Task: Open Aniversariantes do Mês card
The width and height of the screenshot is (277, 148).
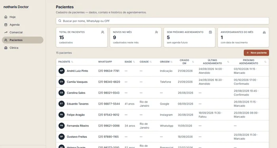Action: 243,37
